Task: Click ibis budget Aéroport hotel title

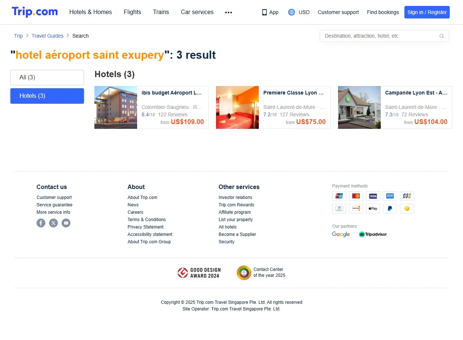Action: (x=172, y=93)
